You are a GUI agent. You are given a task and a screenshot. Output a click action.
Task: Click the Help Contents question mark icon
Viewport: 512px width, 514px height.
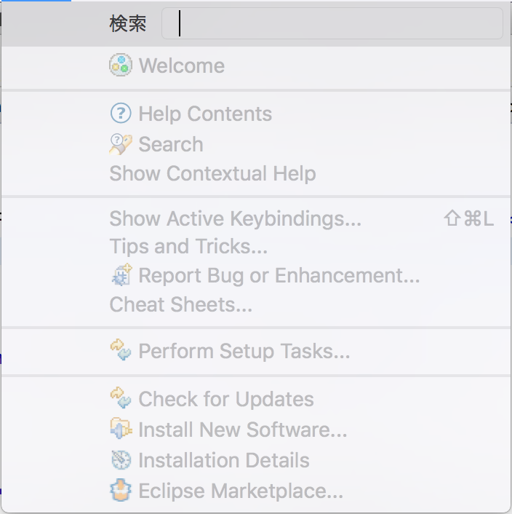coord(120,114)
